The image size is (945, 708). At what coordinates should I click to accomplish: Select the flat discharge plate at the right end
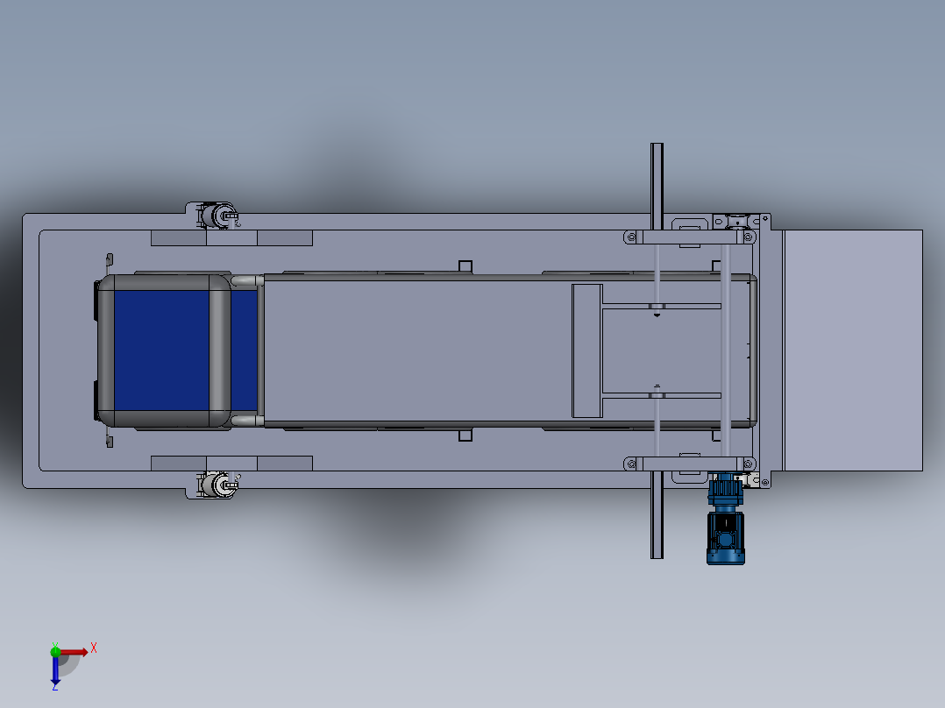(853, 350)
